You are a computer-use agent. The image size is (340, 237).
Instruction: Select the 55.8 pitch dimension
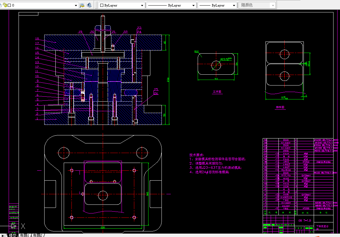[308, 64]
